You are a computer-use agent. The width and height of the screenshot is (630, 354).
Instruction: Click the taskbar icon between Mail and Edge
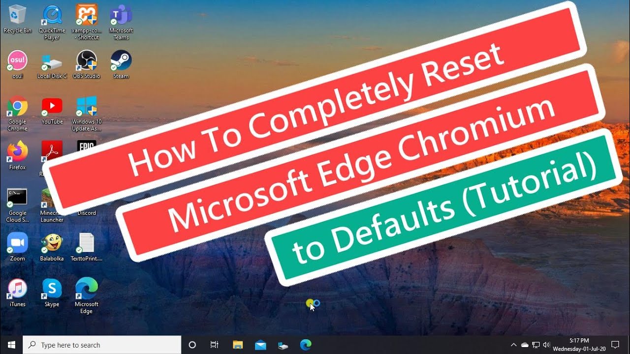[x=283, y=345]
